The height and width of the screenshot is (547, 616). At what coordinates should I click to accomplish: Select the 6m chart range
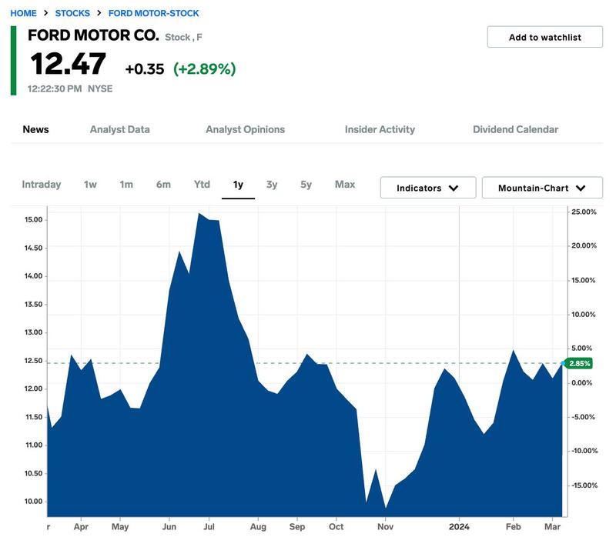pos(163,185)
